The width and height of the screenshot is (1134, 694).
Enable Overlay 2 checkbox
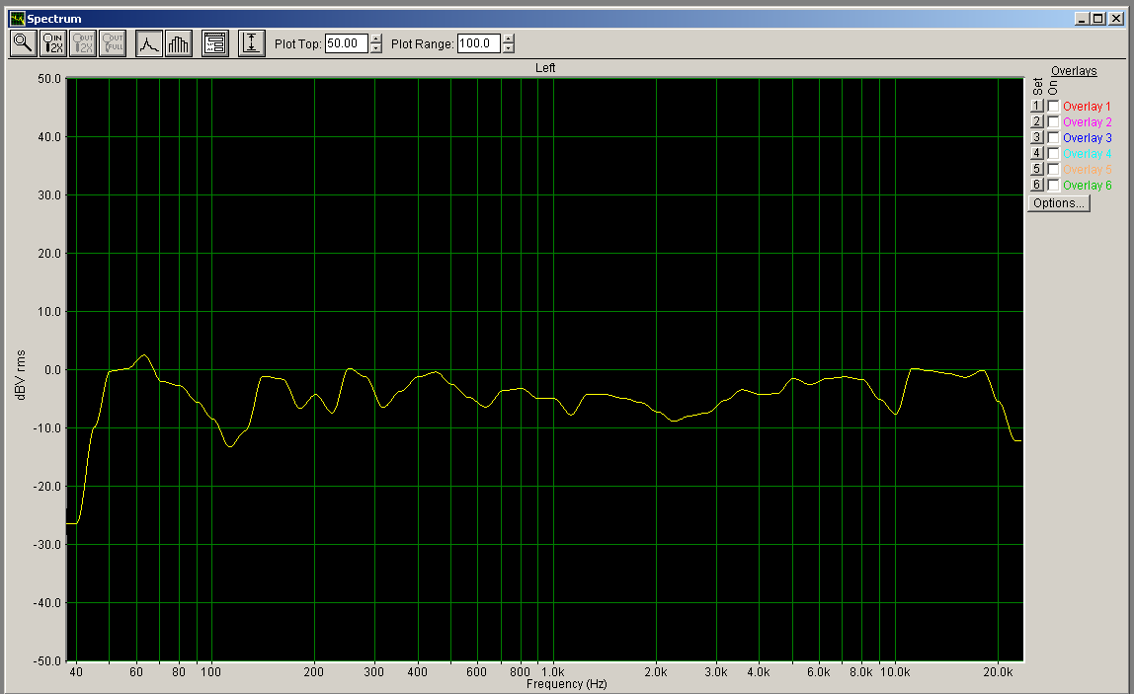[1053, 122]
